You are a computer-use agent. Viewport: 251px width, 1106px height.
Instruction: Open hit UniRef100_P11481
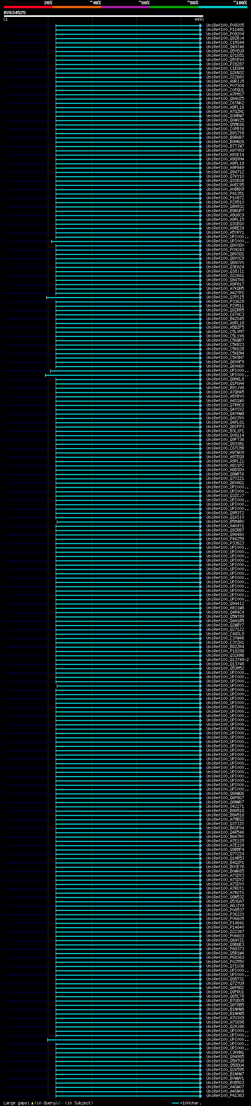[x=225, y=30]
